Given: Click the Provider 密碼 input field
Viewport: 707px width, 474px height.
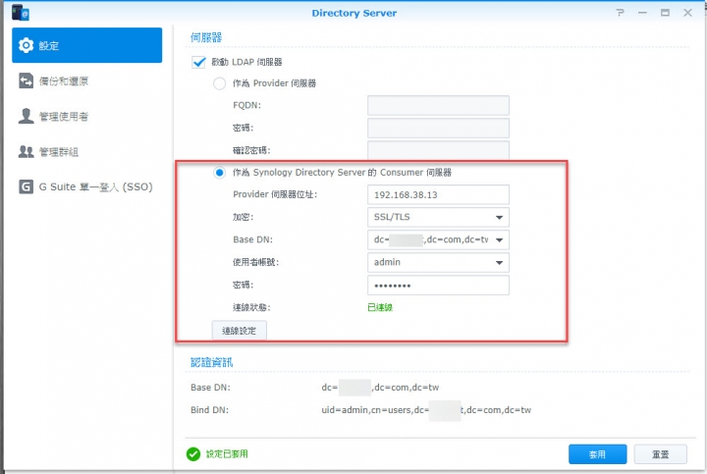Looking at the screenshot, I should 438,128.
